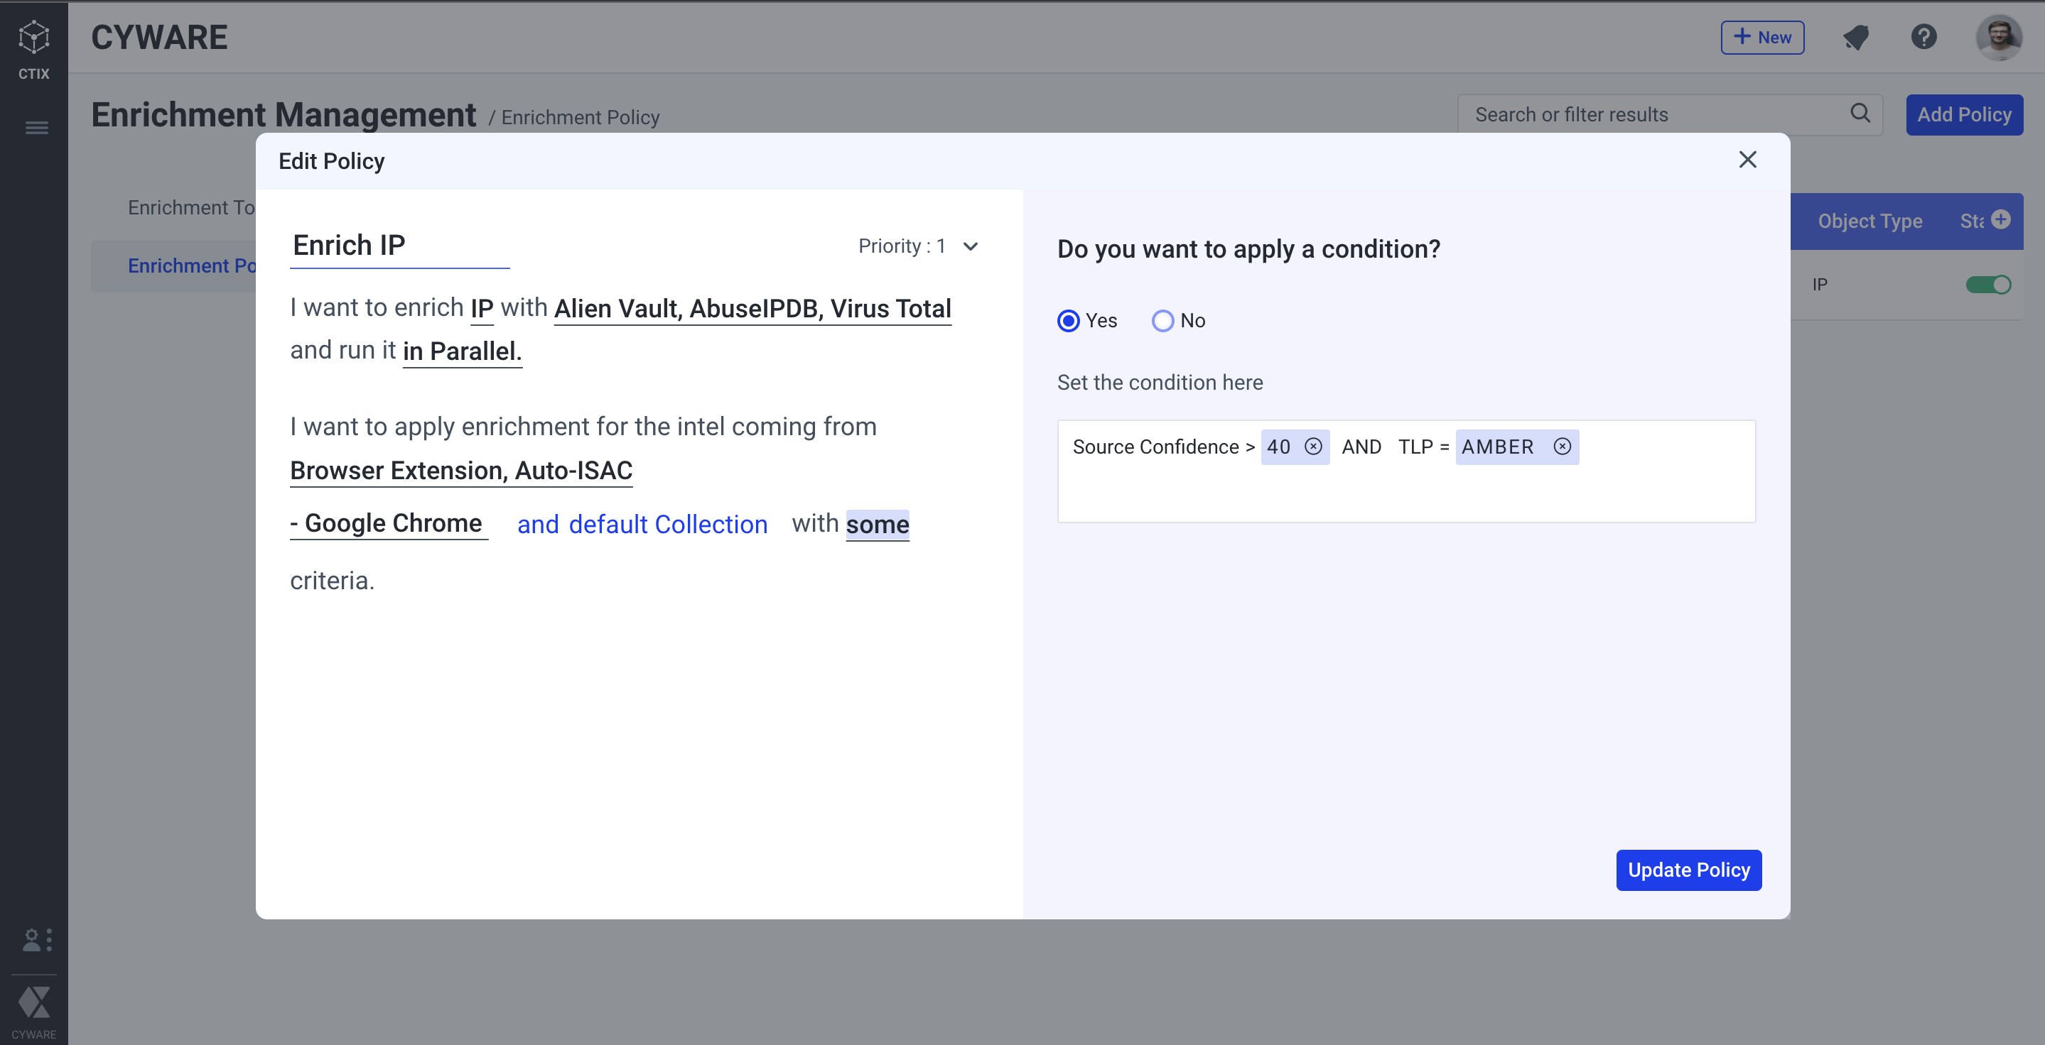Click the Update Policy button

point(1688,870)
